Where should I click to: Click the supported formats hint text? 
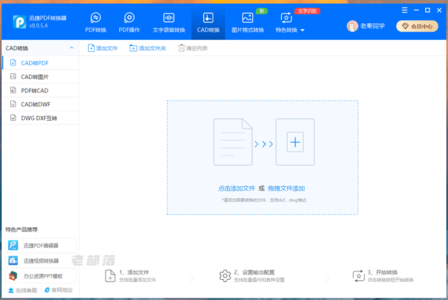coord(264,200)
